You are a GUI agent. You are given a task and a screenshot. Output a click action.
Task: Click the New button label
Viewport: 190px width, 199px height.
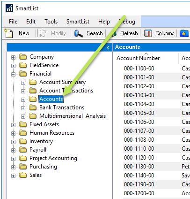24,33
